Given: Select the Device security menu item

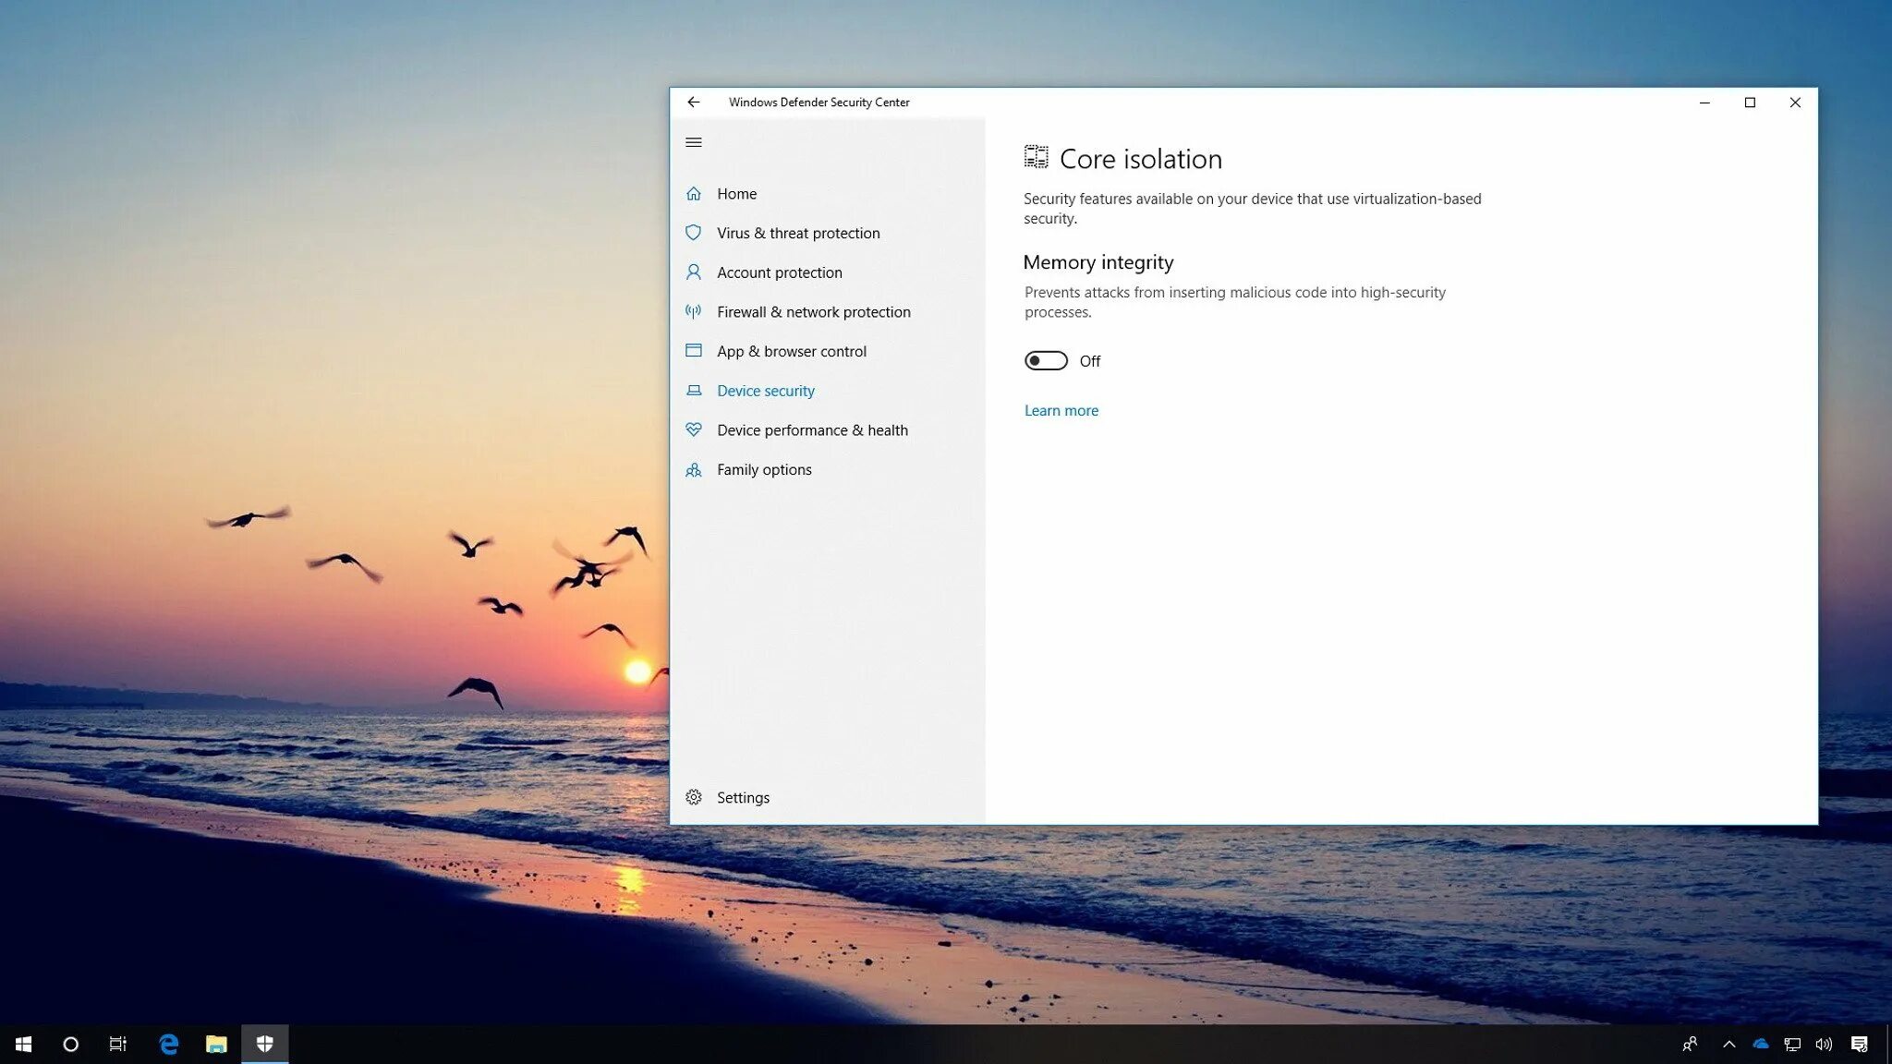Looking at the screenshot, I should 765,390.
